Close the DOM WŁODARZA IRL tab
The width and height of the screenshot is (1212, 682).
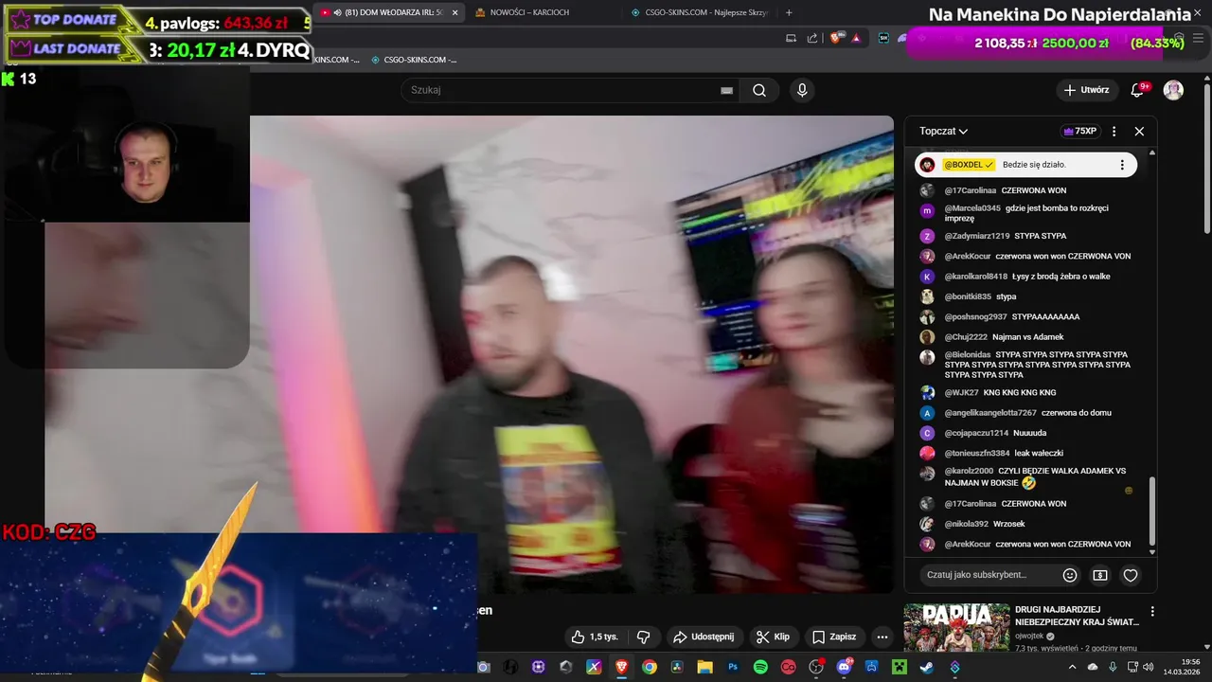click(454, 12)
